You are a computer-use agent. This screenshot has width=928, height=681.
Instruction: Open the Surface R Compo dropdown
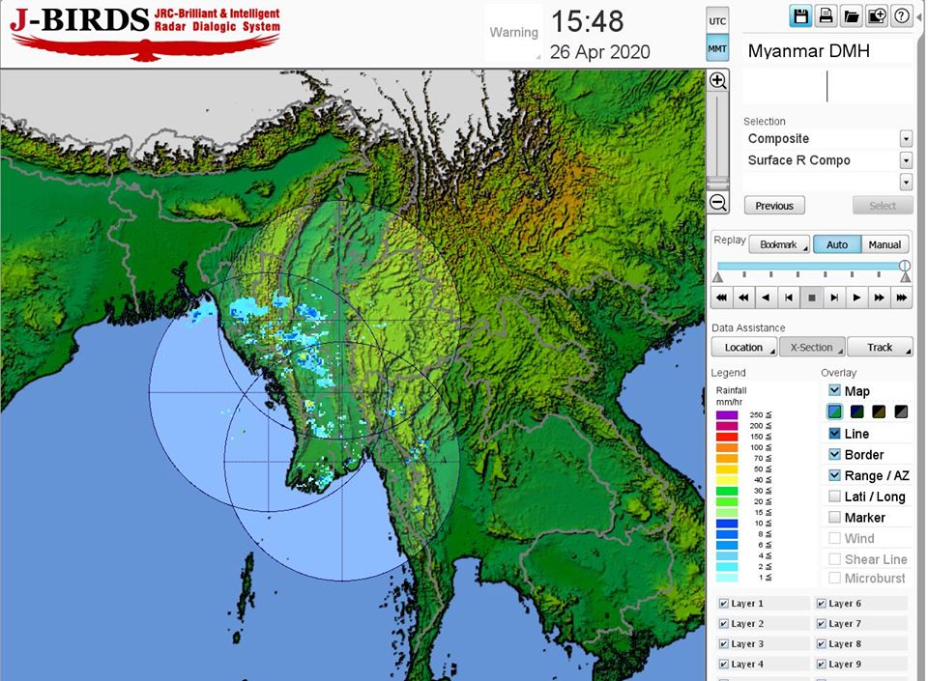[x=906, y=160]
